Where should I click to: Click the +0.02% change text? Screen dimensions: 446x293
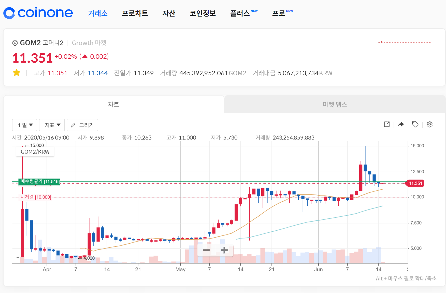(x=66, y=57)
